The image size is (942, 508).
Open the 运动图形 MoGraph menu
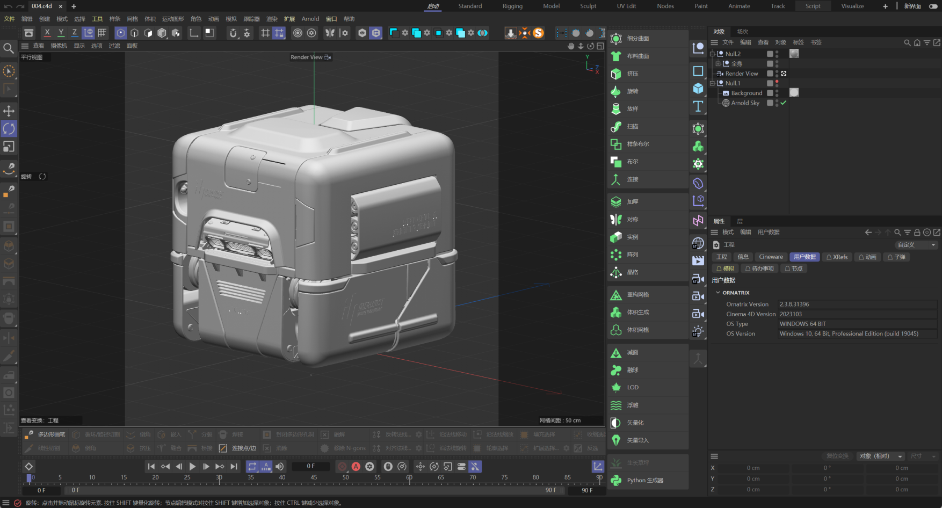pyautogui.click(x=173, y=19)
